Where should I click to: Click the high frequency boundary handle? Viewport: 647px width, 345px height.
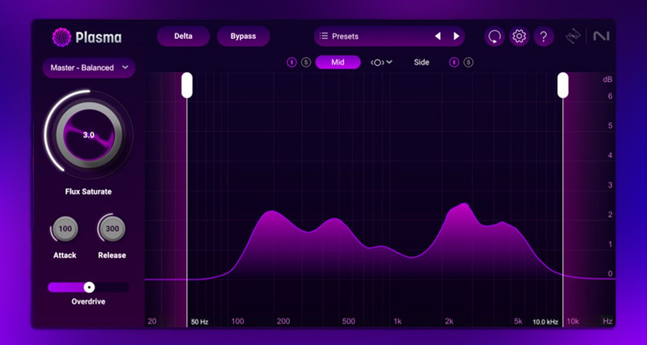point(563,85)
